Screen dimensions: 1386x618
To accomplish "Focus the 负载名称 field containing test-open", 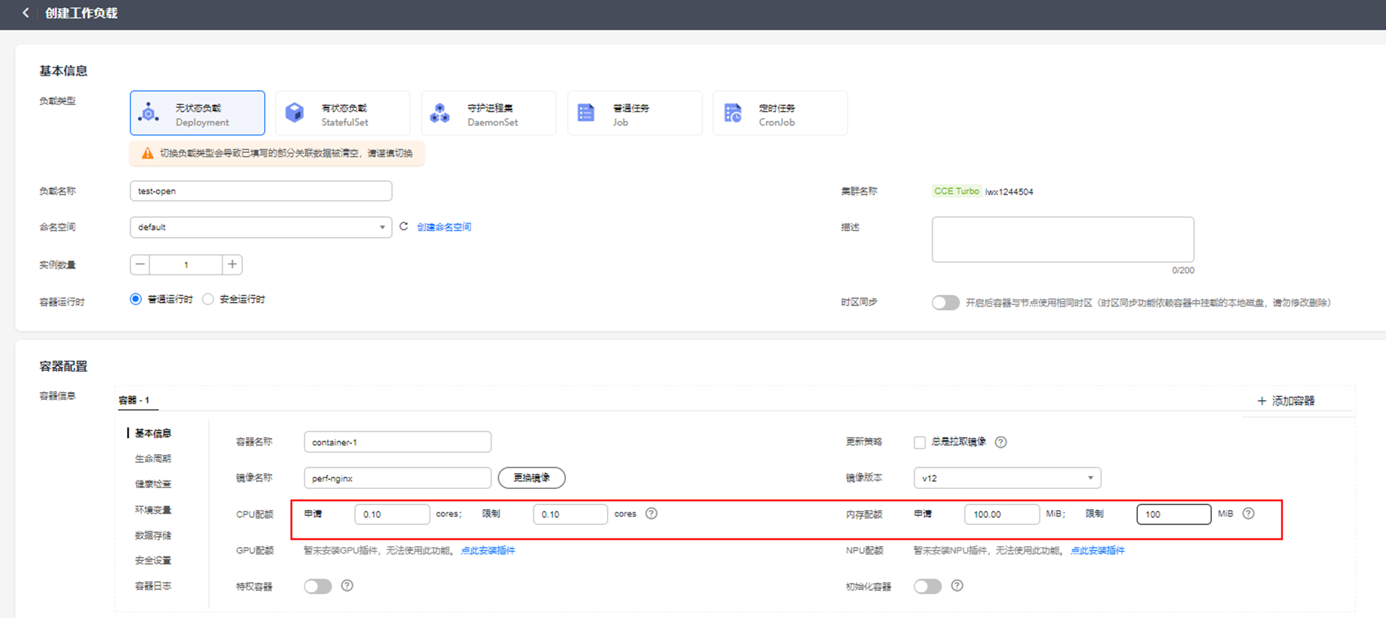I will [261, 191].
